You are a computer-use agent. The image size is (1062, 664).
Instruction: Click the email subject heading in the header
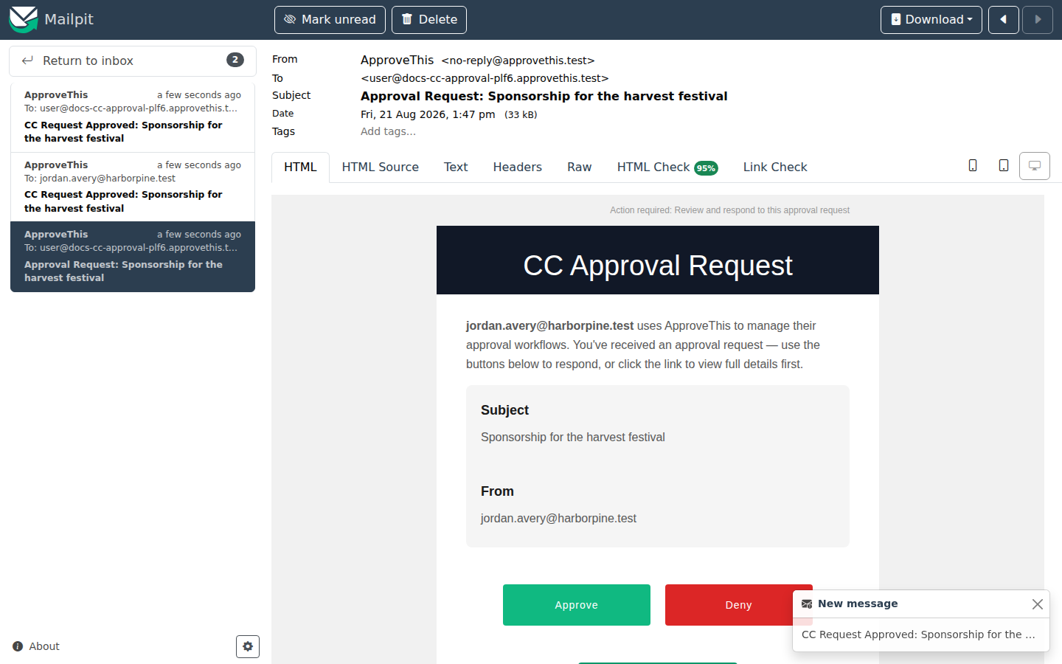[544, 96]
